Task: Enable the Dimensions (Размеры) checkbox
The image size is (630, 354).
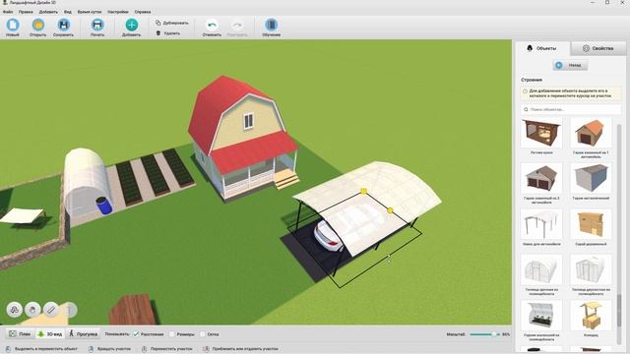Action: [x=172, y=334]
